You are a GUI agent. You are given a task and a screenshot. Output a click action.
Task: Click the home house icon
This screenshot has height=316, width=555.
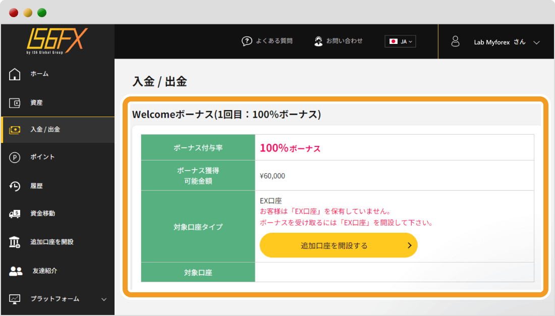(15, 74)
